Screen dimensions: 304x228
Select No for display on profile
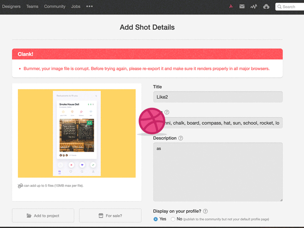point(173,219)
